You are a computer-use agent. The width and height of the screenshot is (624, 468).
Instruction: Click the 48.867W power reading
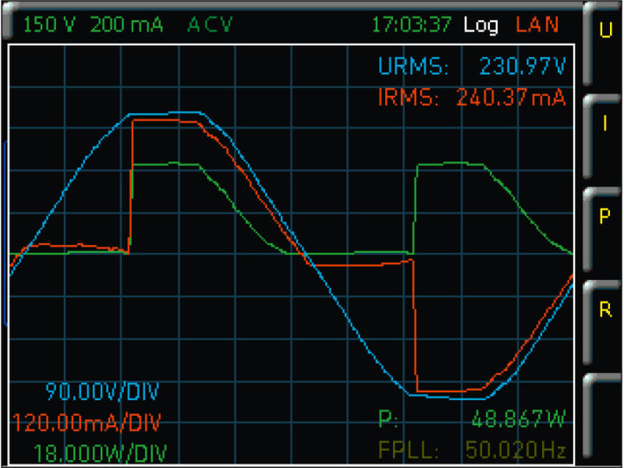[519, 419]
